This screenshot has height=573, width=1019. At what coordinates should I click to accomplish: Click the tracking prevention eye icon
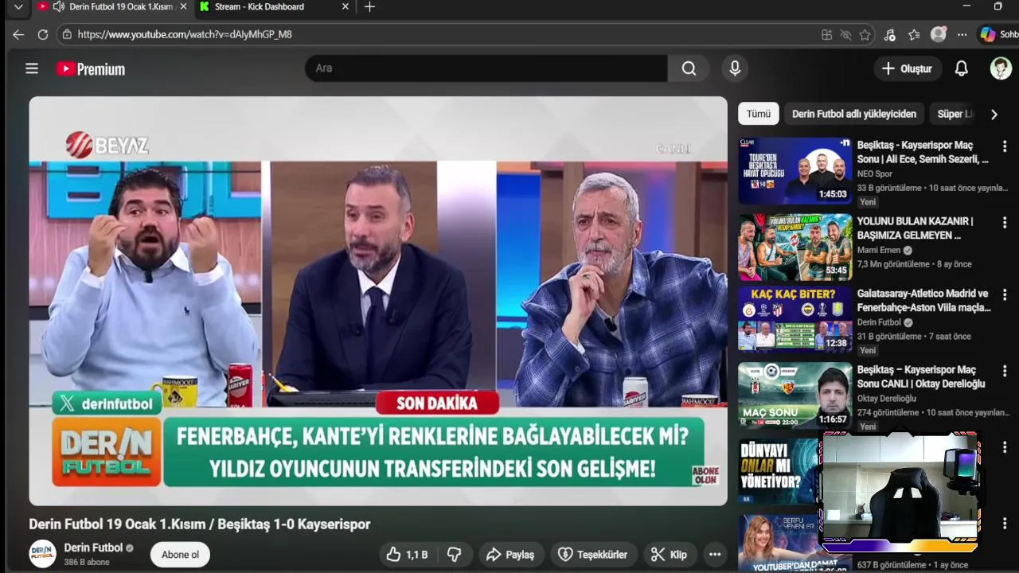tap(845, 35)
